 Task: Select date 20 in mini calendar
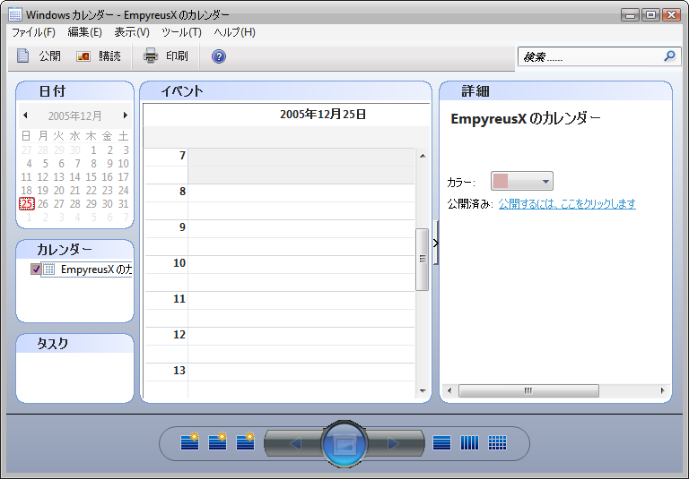[x=59, y=191]
